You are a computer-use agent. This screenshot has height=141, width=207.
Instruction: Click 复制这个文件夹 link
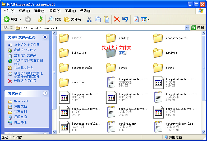pyautogui.click(x=25, y=55)
